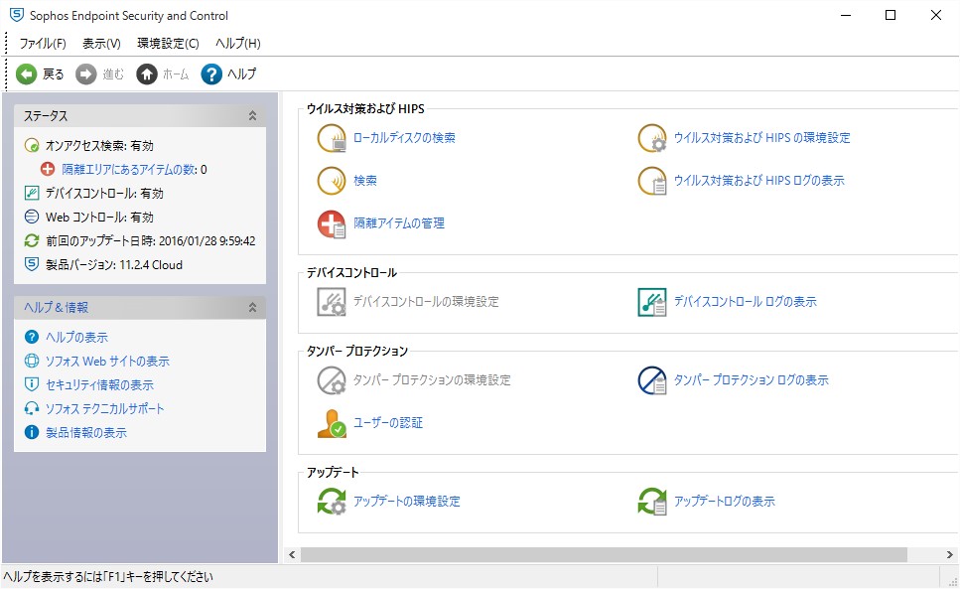This screenshot has height=589, width=960.
Task: Click the status bar F1 help message
Action: tap(108, 577)
